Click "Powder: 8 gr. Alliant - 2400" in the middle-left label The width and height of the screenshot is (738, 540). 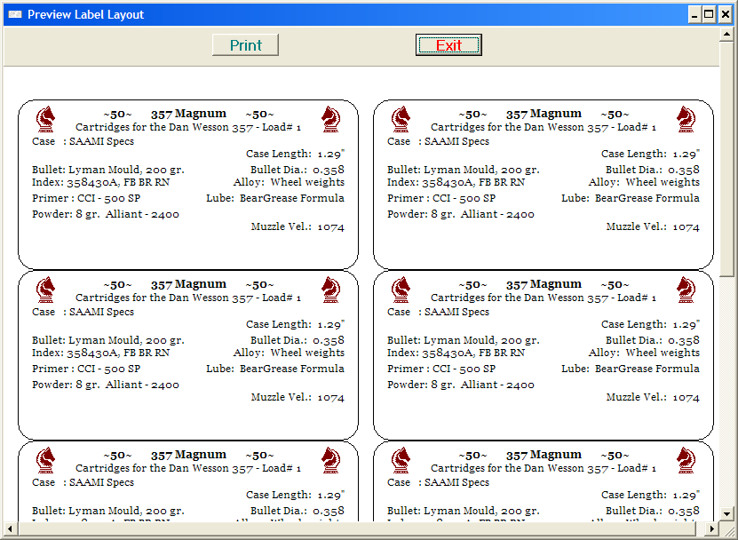pos(106,385)
